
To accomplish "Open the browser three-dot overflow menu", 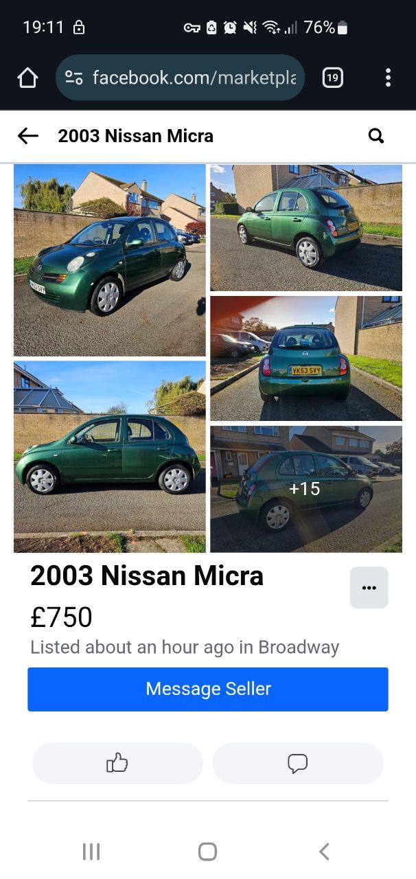I will coord(388,78).
